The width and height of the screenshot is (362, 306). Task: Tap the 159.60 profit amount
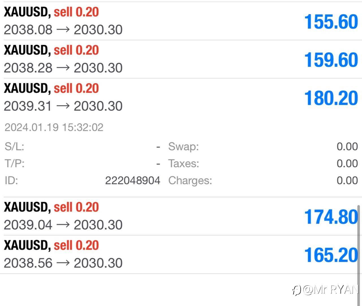pyautogui.click(x=331, y=60)
